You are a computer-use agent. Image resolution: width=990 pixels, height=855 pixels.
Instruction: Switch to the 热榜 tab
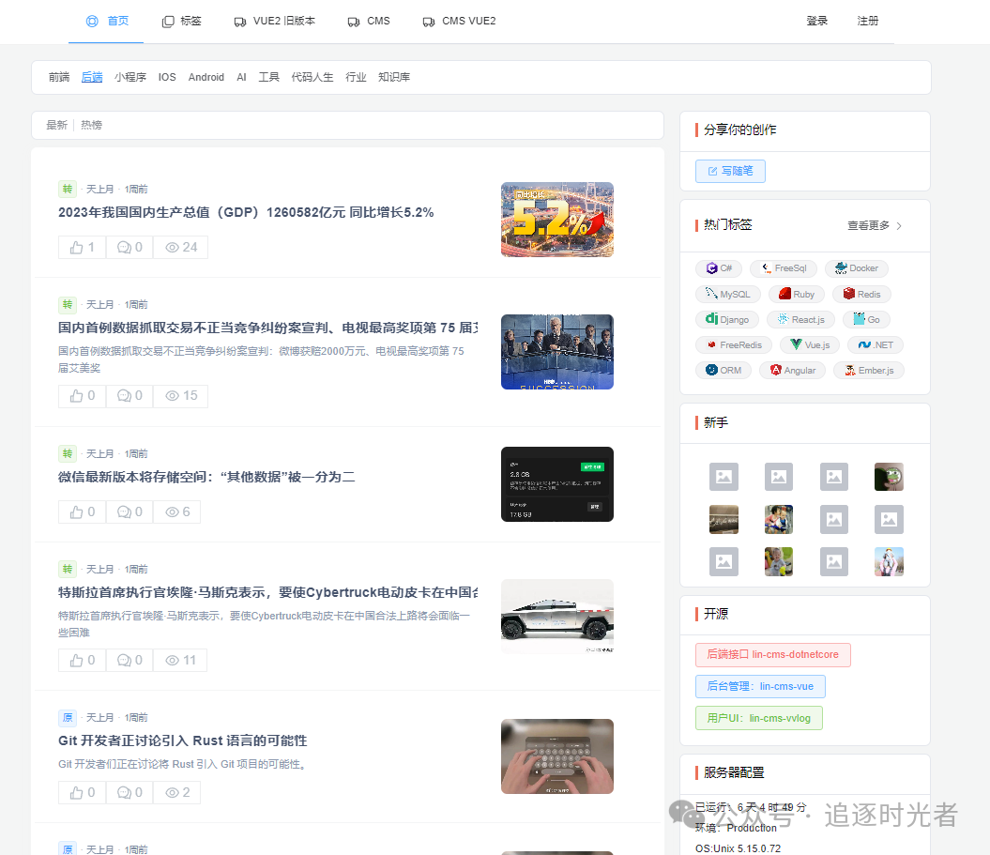90,124
